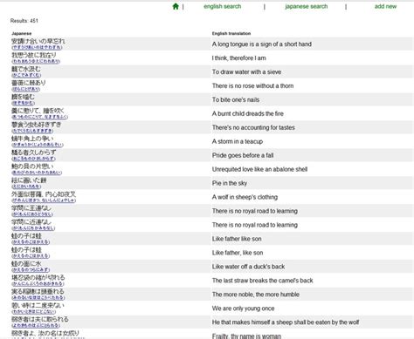Select the text 'Pride goes before a fall'
Viewport: 414px width, 339px height.
[243, 155]
